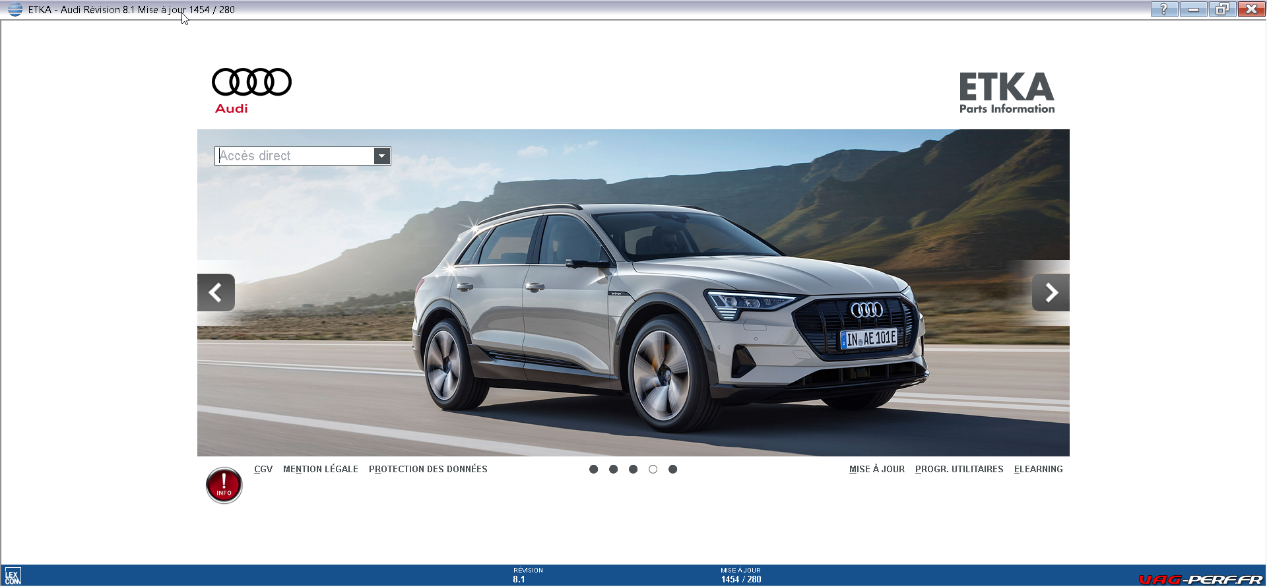Image resolution: width=1267 pixels, height=587 pixels.
Task: Advance carousel with right arrow
Action: 1051,292
